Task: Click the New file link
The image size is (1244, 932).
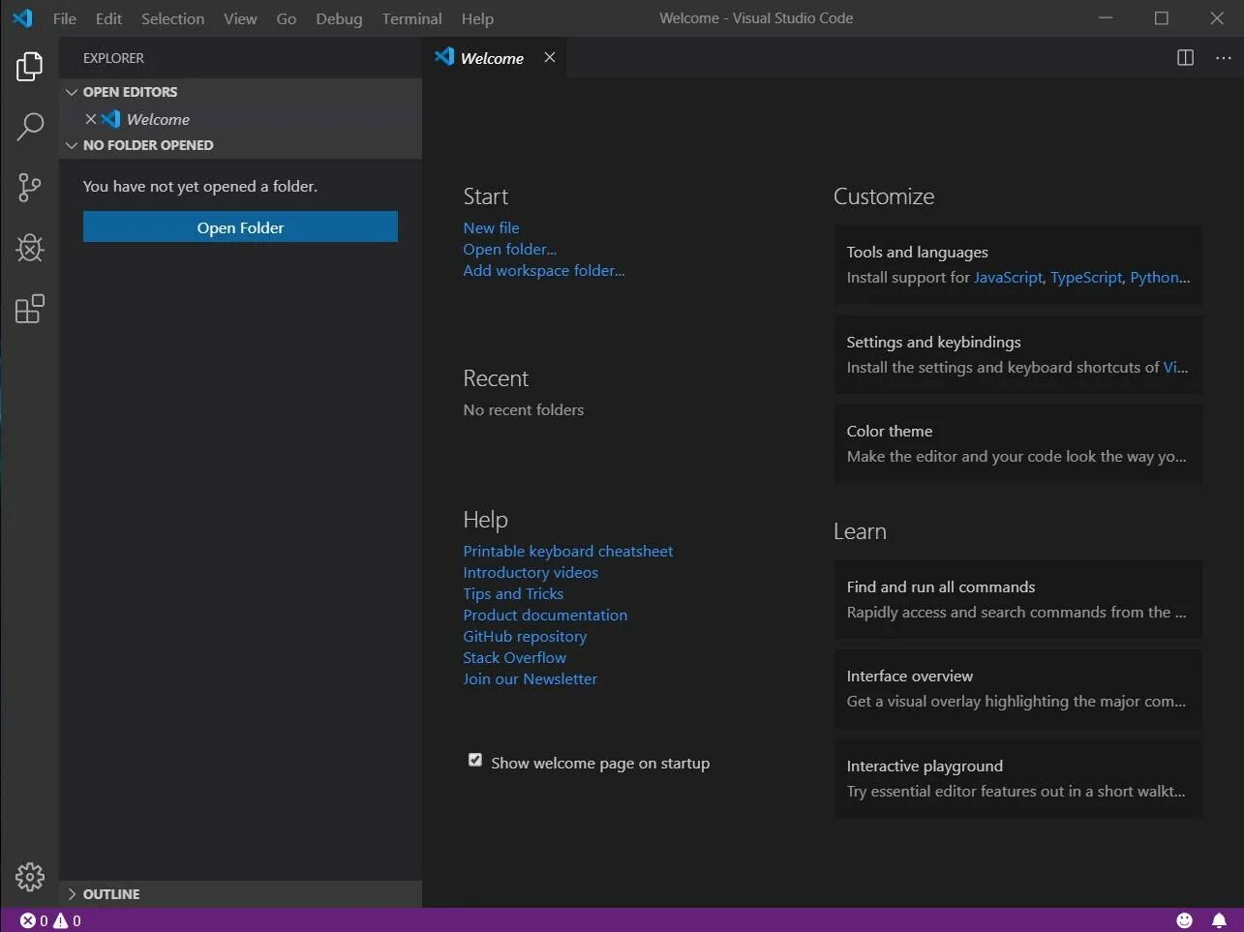Action: (x=491, y=227)
